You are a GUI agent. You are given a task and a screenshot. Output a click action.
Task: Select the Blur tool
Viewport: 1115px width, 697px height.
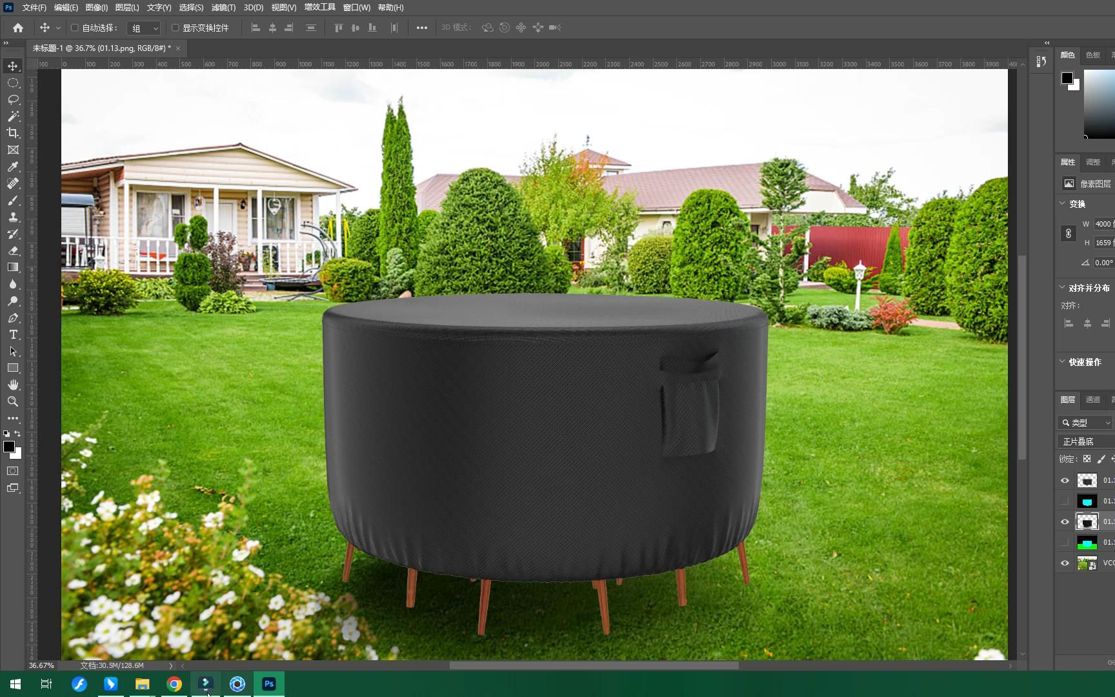[13, 284]
